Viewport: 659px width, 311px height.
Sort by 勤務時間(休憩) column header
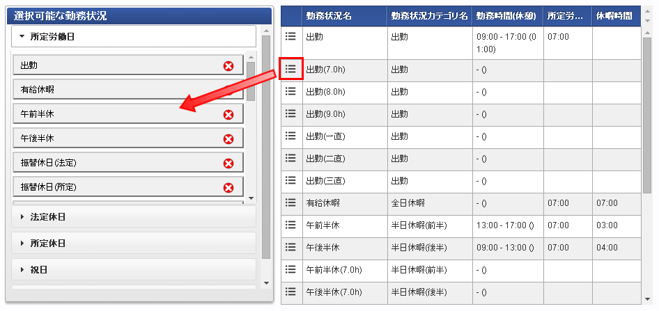pos(508,16)
